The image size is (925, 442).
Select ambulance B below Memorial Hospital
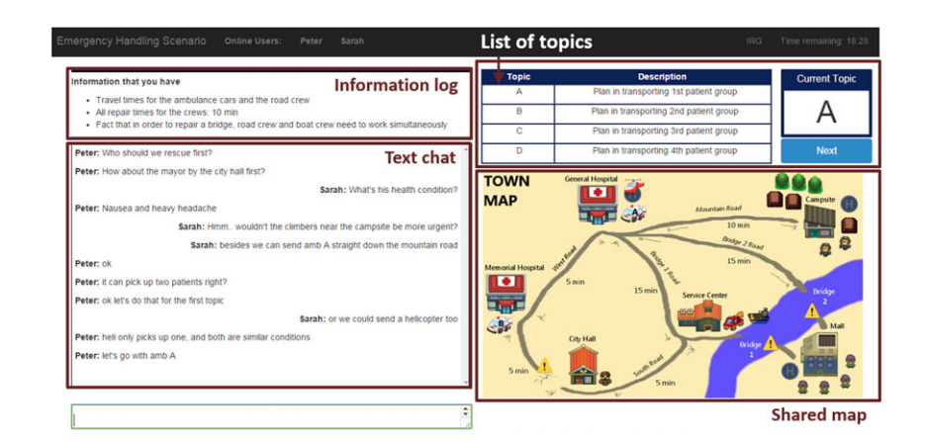[500, 324]
